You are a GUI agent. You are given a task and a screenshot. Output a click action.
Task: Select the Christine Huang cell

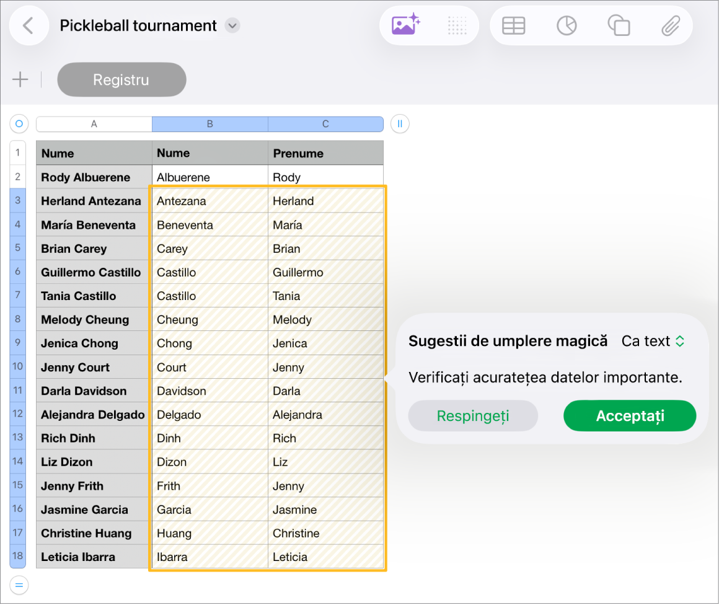94,534
